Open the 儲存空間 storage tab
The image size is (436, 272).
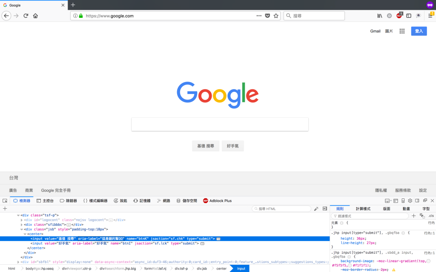click(187, 201)
